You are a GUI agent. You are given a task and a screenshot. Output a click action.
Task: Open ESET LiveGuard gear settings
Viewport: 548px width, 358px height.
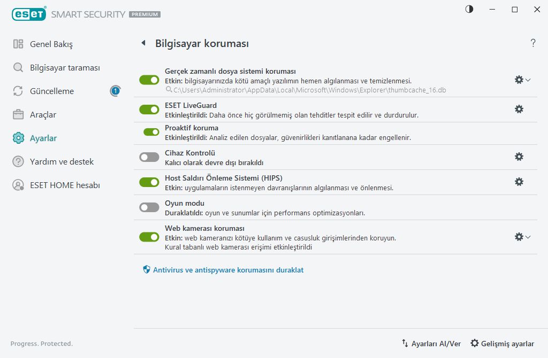point(519,109)
